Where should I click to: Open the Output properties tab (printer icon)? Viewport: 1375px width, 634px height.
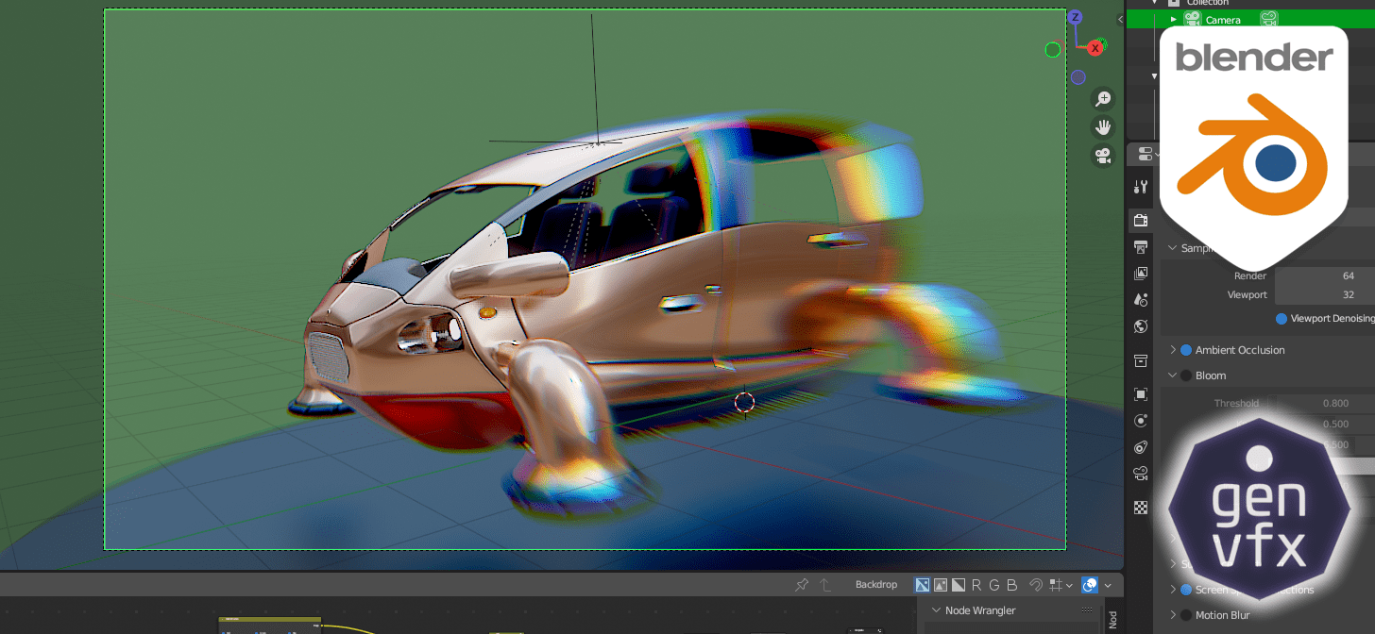1141,247
